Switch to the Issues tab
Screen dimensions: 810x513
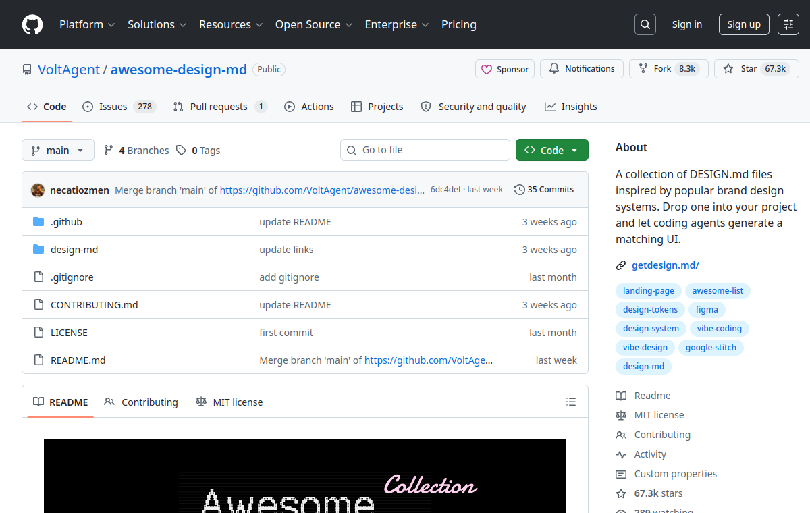[x=119, y=107]
